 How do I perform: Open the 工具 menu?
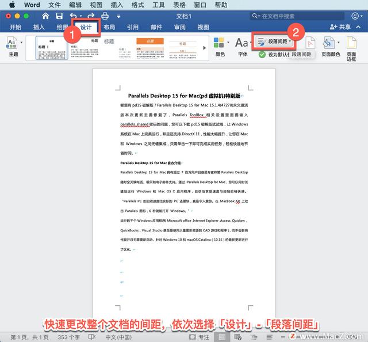tap(159, 5)
